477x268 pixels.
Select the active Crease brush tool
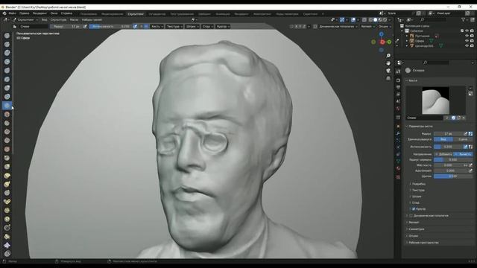click(7, 106)
